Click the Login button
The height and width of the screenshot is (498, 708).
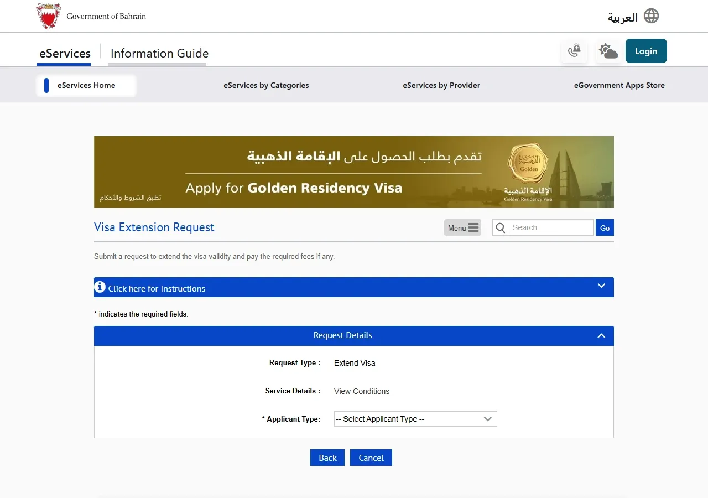[x=646, y=51]
